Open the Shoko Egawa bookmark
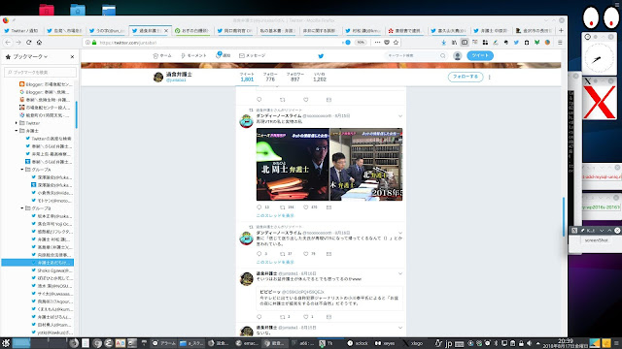 (x=52, y=270)
